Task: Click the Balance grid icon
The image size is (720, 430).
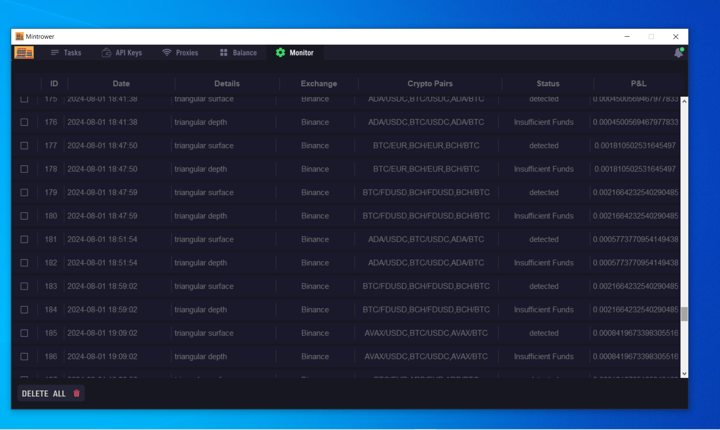Action: coord(224,52)
